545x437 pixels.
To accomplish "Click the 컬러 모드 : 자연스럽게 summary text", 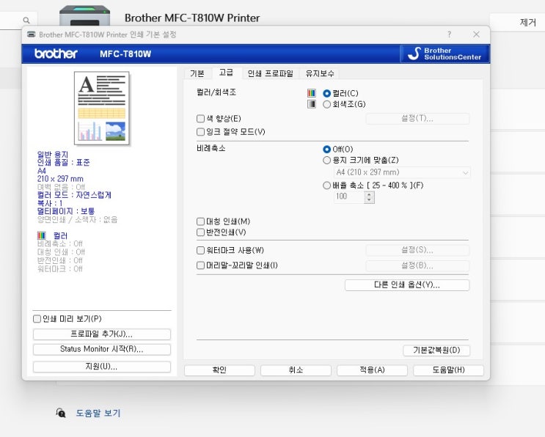I will [x=74, y=195].
